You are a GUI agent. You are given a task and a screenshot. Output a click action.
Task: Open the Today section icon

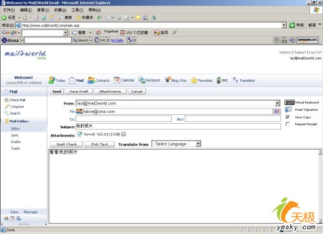[x=52, y=80]
